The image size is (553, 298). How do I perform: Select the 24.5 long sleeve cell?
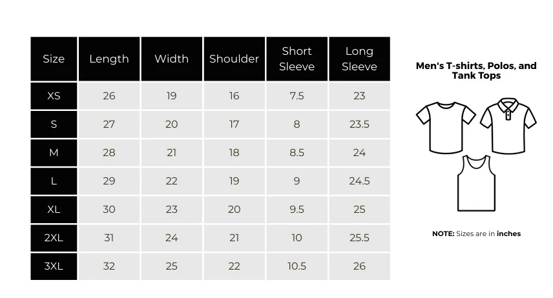coord(359,181)
